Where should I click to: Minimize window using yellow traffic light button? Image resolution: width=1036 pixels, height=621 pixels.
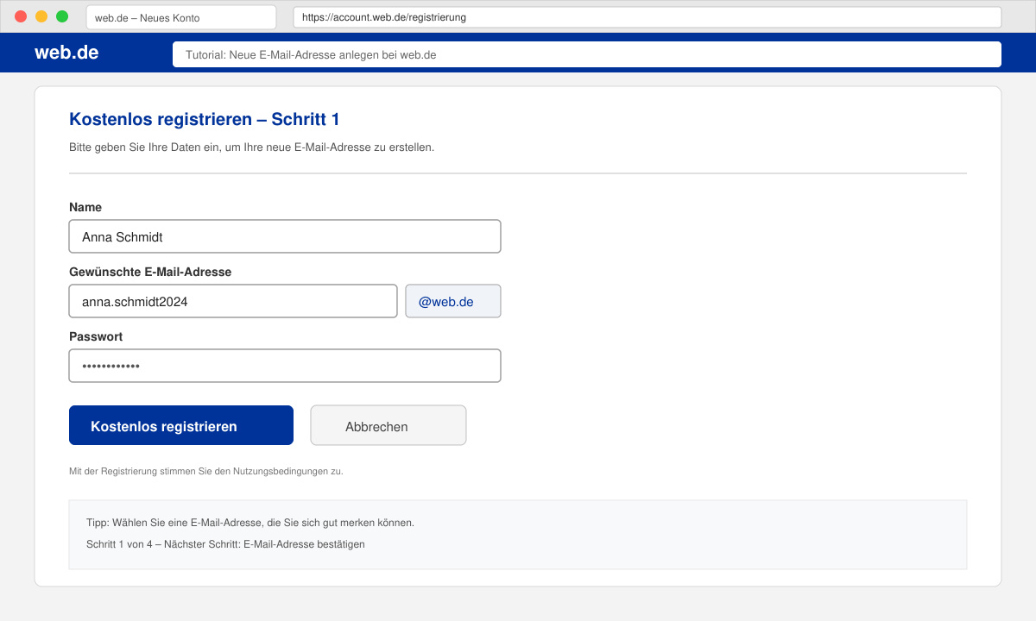41,16
